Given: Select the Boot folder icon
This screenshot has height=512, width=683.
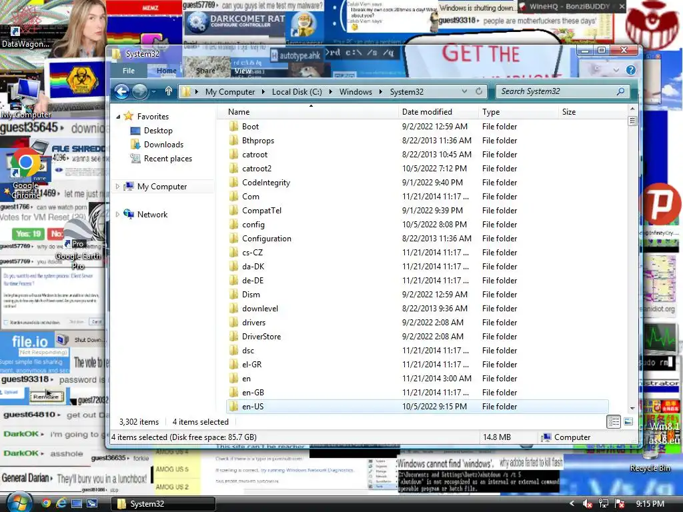Looking at the screenshot, I should point(234,126).
